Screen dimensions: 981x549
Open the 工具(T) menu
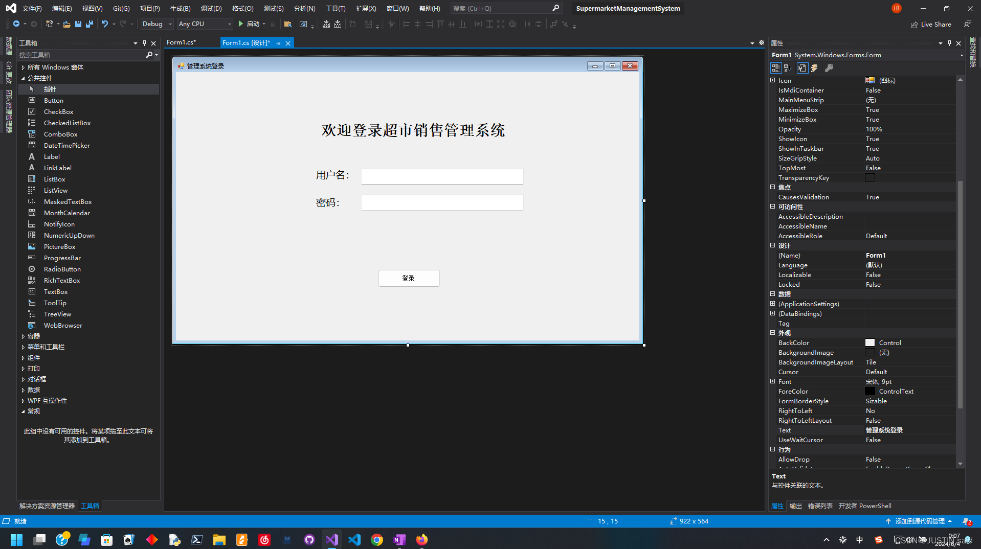(336, 8)
